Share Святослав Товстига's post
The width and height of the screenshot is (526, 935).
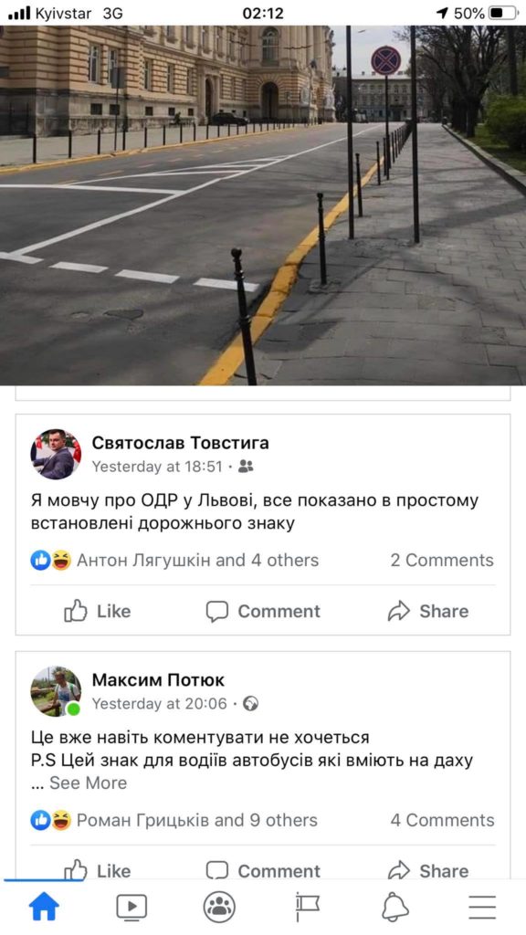point(428,611)
